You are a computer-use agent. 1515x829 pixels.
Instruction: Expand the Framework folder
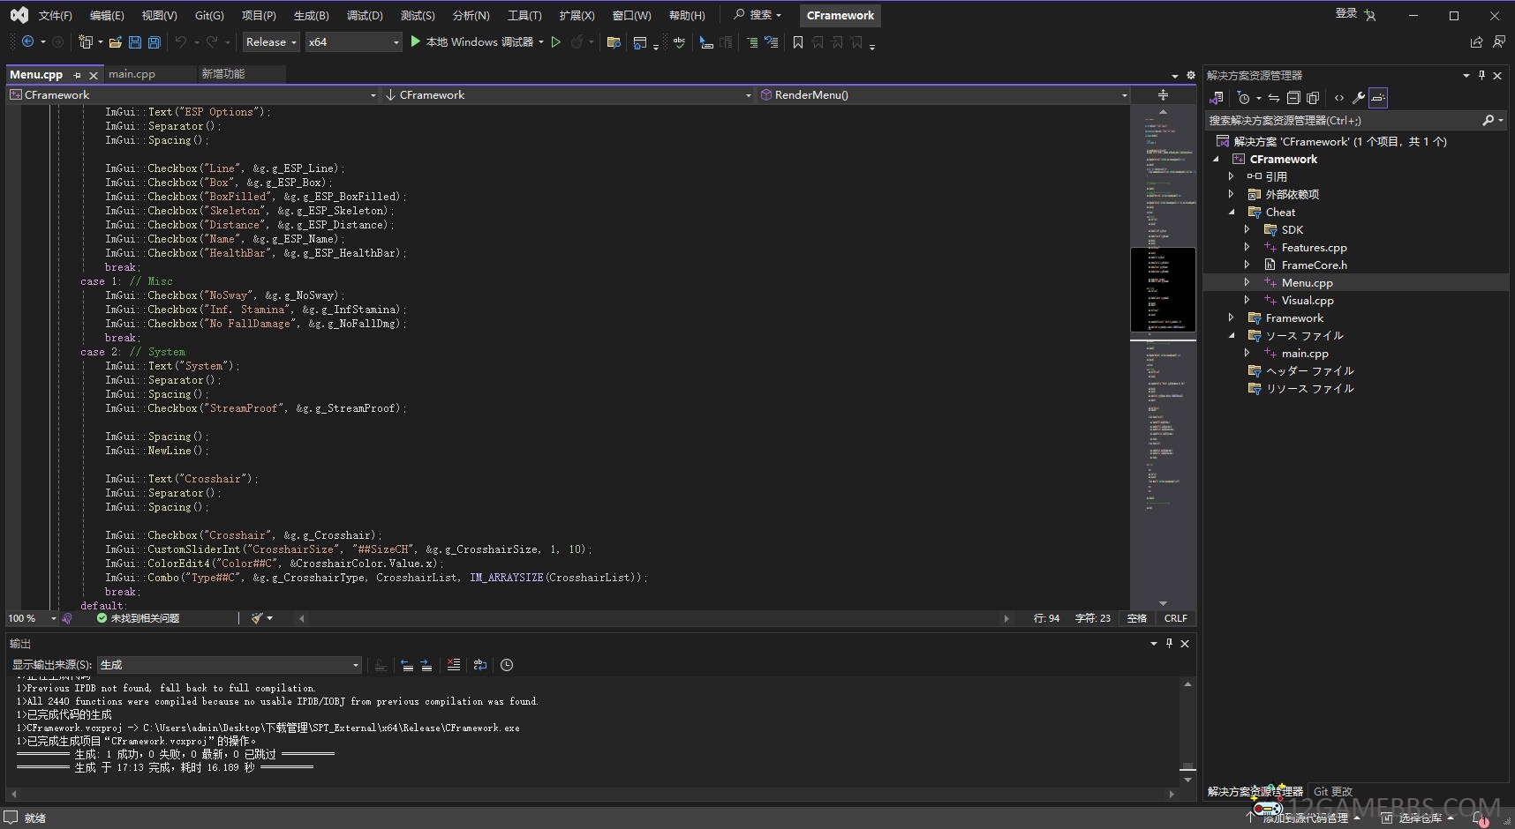click(x=1232, y=317)
